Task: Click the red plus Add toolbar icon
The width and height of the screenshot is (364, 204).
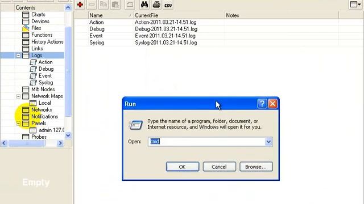Action: click(80, 5)
